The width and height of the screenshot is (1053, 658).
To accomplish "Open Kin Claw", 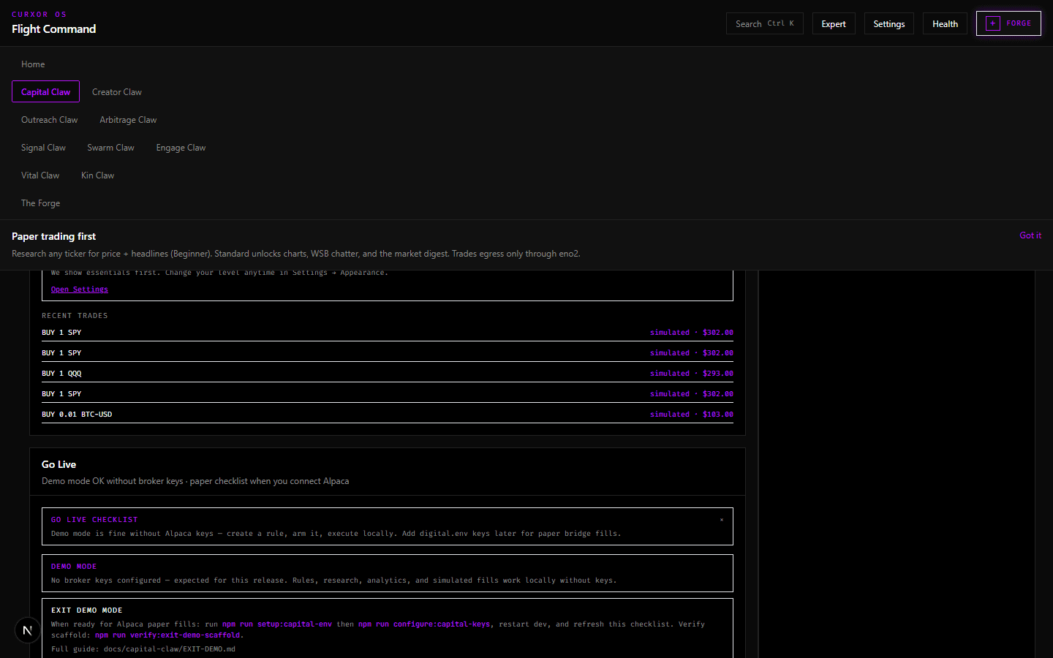I will (x=98, y=175).
